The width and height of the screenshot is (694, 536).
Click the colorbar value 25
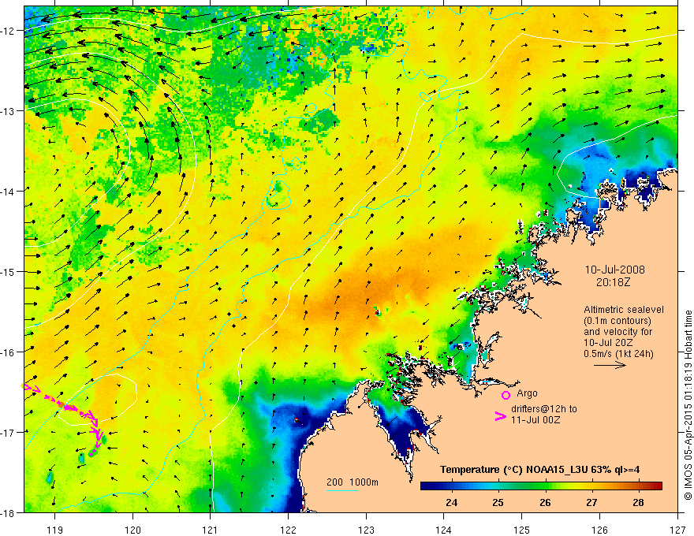pyautogui.click(x=498, y=502)
